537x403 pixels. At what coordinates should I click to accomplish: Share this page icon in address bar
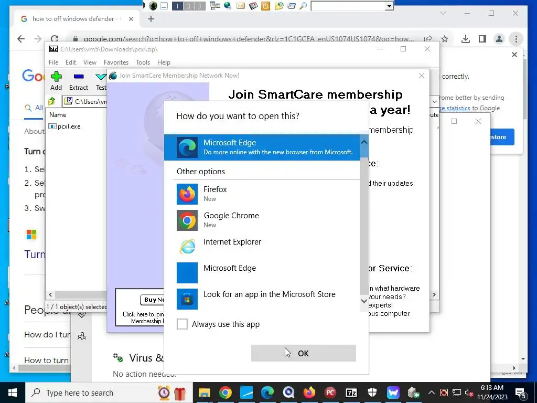(428, 39)
